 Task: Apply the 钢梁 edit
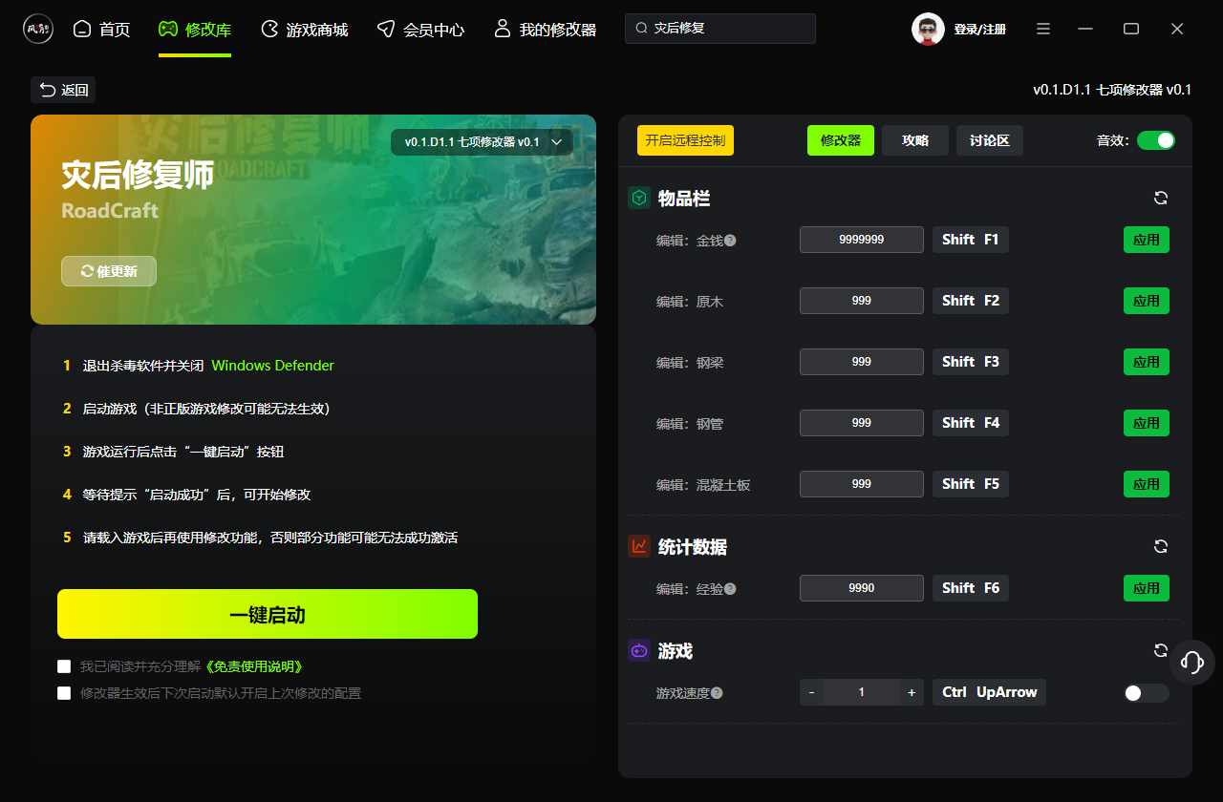(x=1147, y=362)
